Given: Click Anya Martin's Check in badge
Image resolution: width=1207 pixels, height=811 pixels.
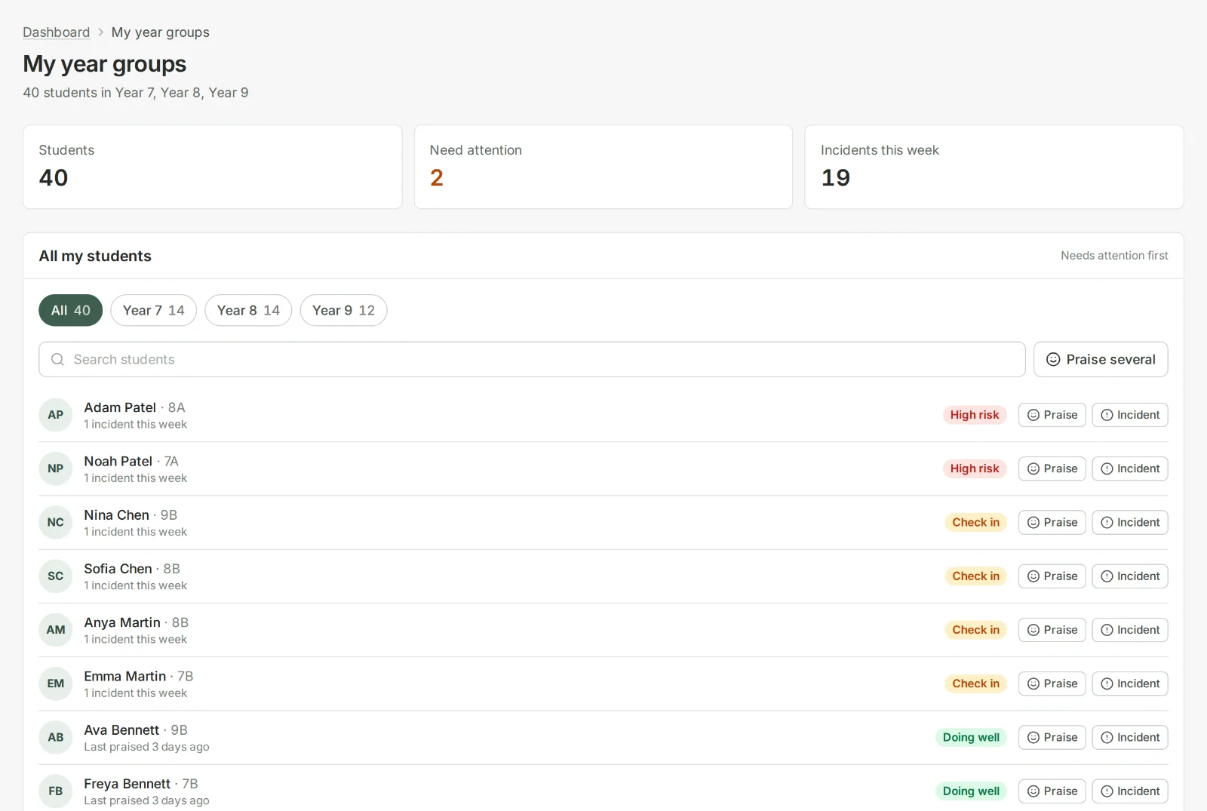Looking at the screenshot, I should (x=975, y=630).
